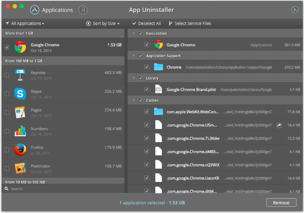Click the Chrome Application Support folder icon

(x=158, y=67)
